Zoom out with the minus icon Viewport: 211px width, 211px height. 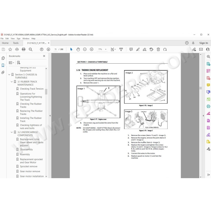coord(85,49)
